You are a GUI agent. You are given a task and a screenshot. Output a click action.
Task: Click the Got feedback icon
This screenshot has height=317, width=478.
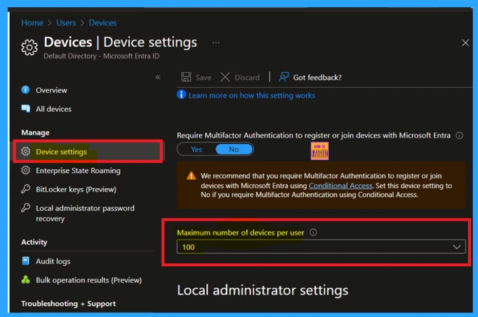[x=283, y=77]
